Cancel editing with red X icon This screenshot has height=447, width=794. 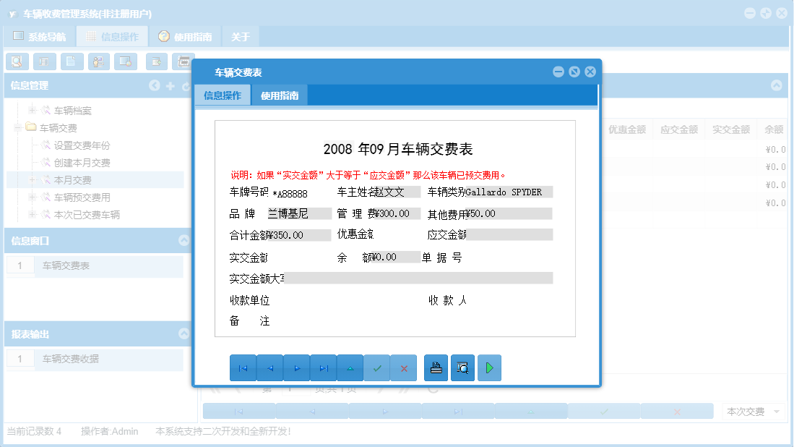coord(403,367)
